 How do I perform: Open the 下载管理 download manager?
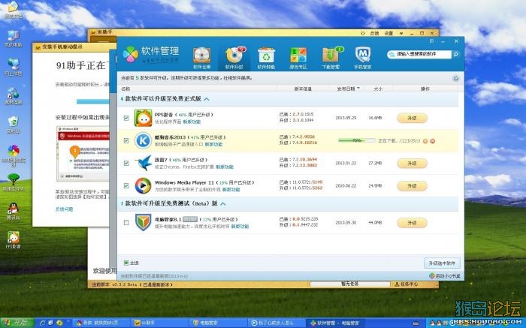pos(331,58)
